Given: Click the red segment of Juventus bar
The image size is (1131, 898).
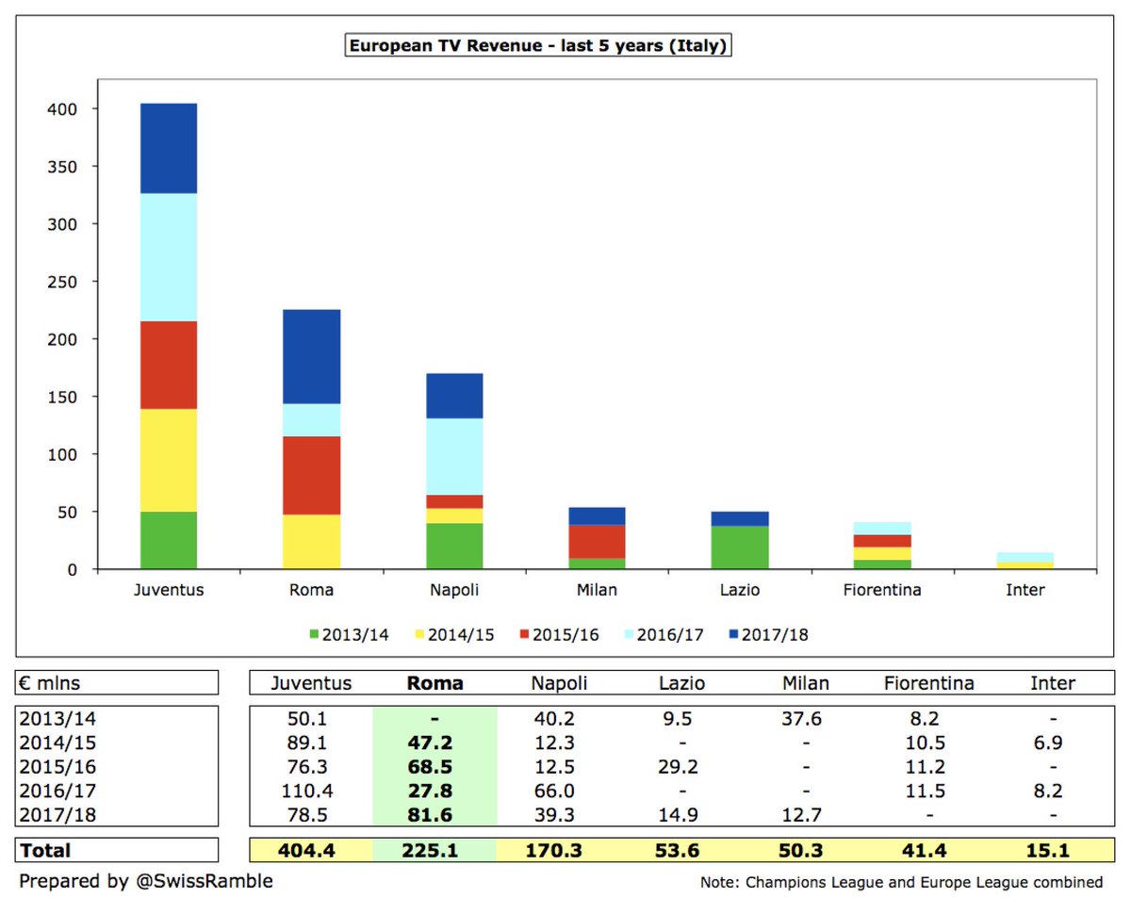Looking at the screenshot, I should click(168, 365).
